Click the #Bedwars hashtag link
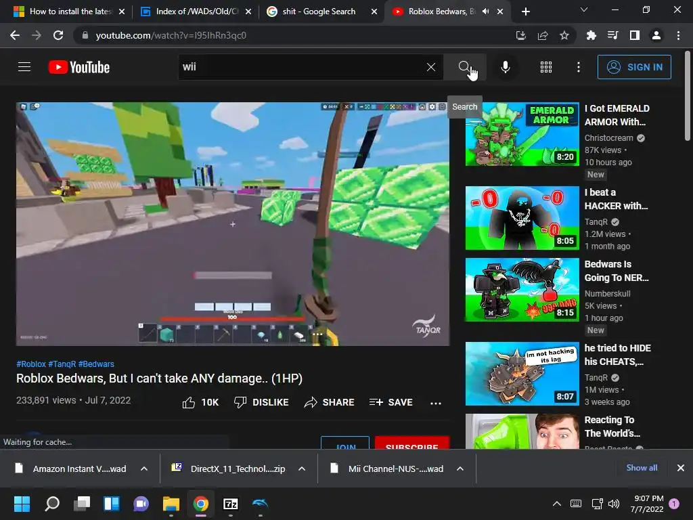The height and width of the screenshot is (520, 693). (96, 364)
